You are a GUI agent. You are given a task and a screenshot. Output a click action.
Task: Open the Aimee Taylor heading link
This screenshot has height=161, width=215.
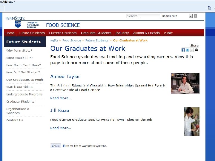pos(65,76)
